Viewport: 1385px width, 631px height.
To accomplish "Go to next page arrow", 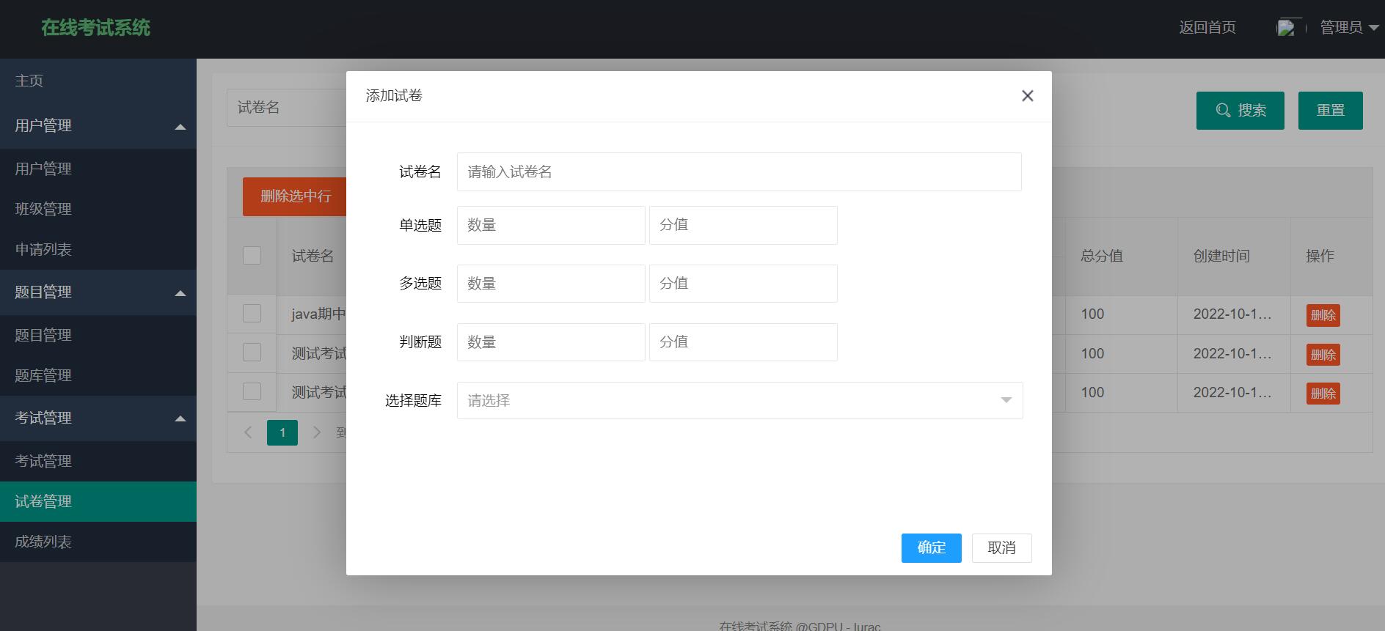I will click(317, 432).
